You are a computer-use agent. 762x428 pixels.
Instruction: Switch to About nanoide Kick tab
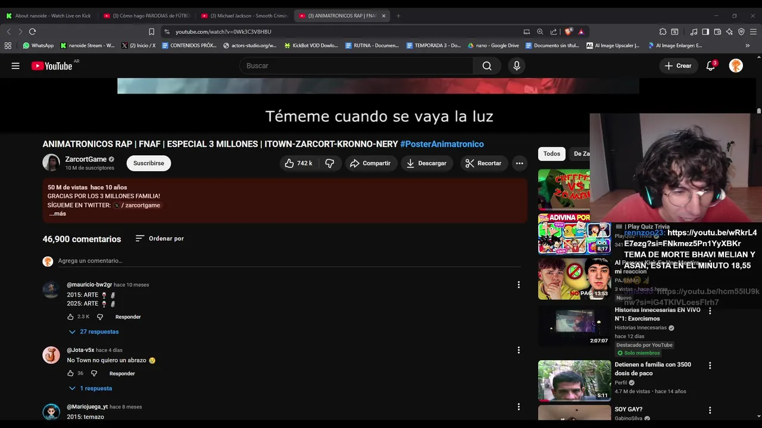(49, 15)
